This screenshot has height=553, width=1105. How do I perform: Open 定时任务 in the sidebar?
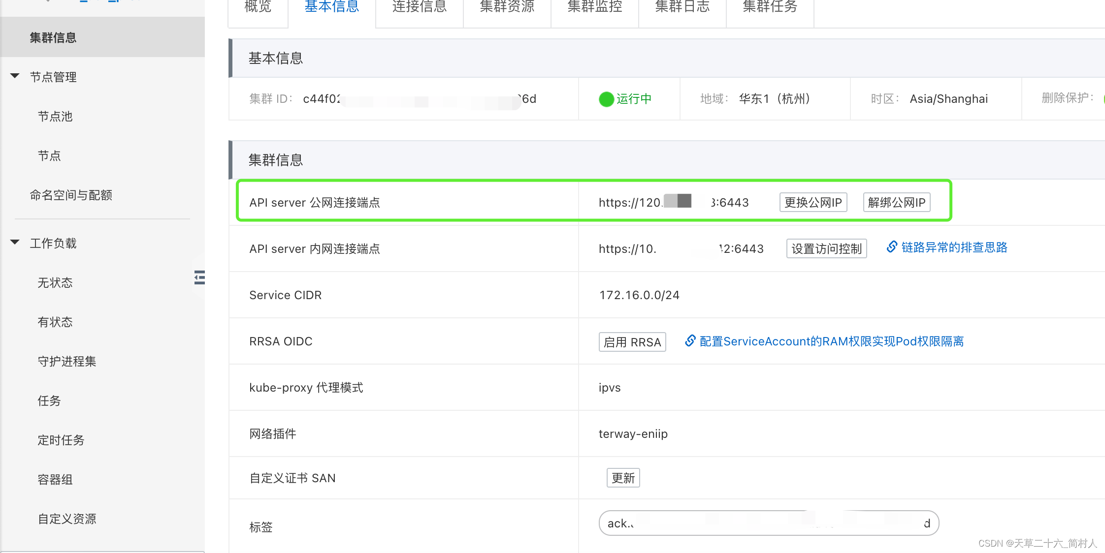click(61, 440)
